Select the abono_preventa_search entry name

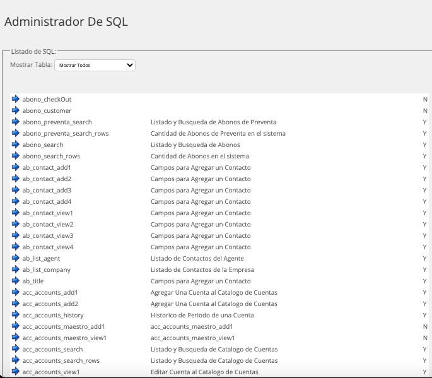[57, 122]
